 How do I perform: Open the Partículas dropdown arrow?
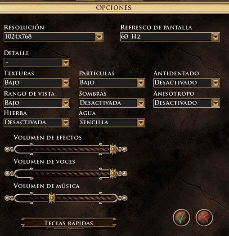141,83
